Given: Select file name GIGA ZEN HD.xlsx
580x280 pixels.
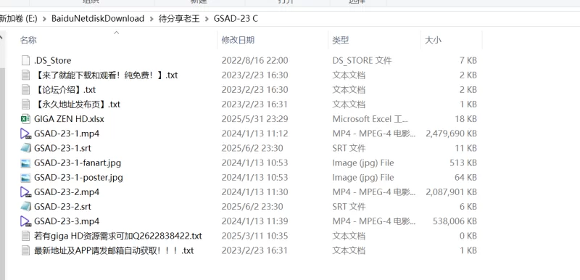Looking at the screenshot, I should point(69,119).
